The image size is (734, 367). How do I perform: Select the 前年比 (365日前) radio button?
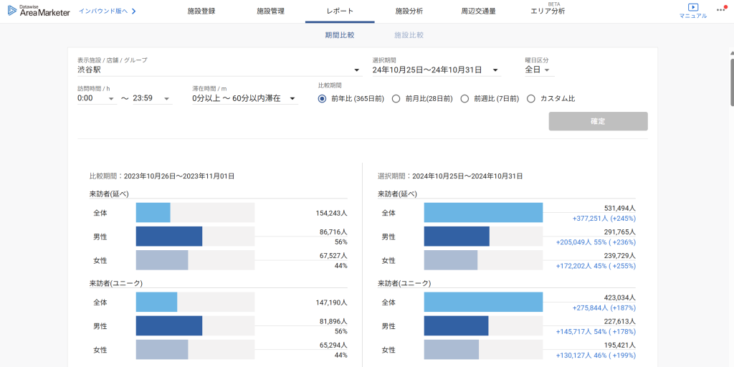pyautogui.click(x=322, y=98)
